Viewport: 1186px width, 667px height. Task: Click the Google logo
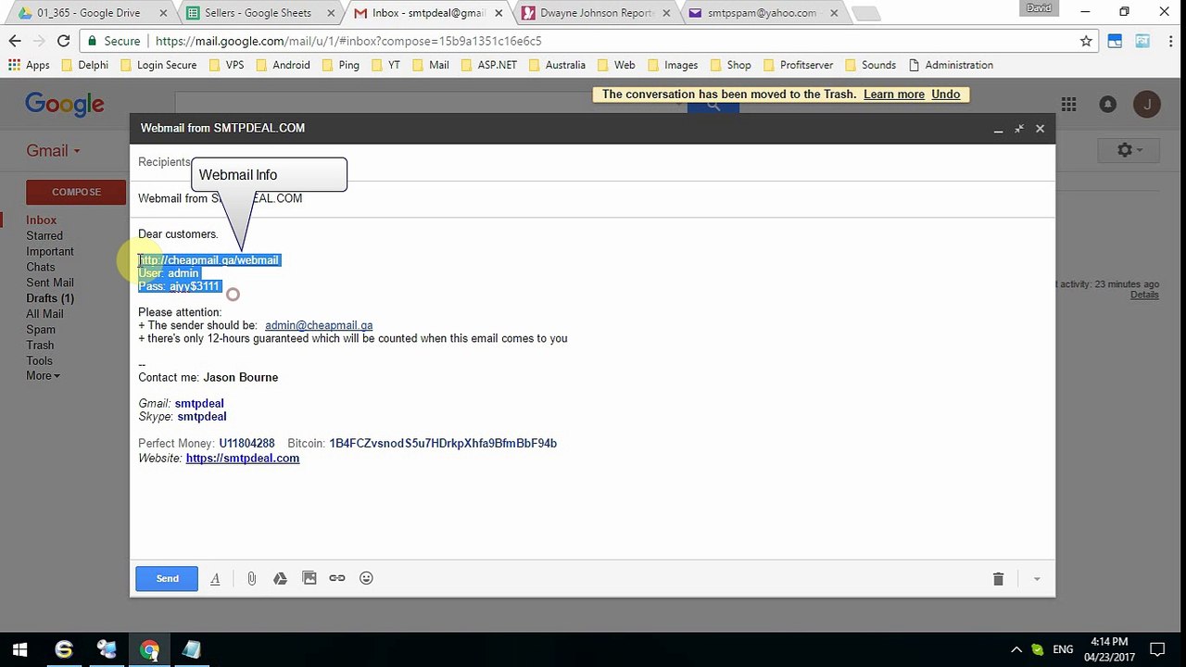[x=65, y=105]
